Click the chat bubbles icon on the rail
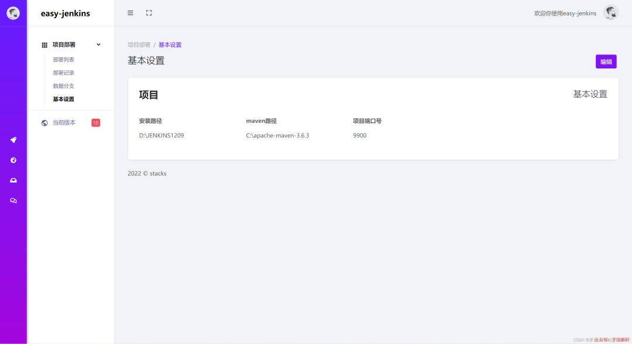This screenshot has width=632, height=344. (x=13, y=201)
